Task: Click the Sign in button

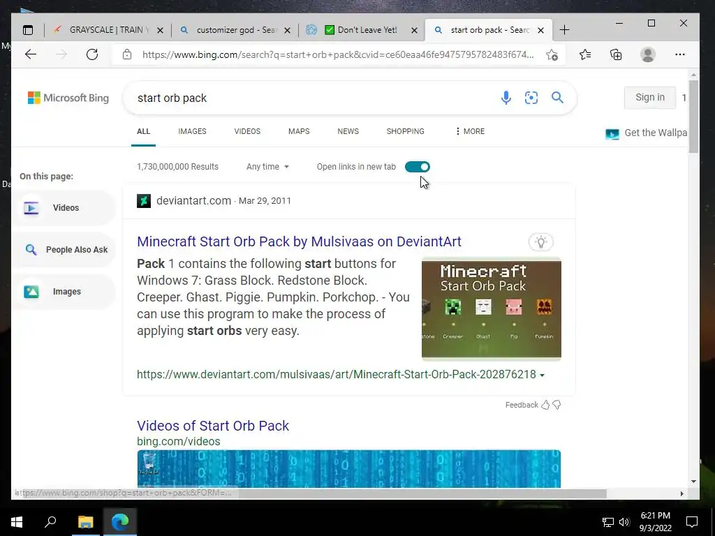Action: tap(650, 97)
